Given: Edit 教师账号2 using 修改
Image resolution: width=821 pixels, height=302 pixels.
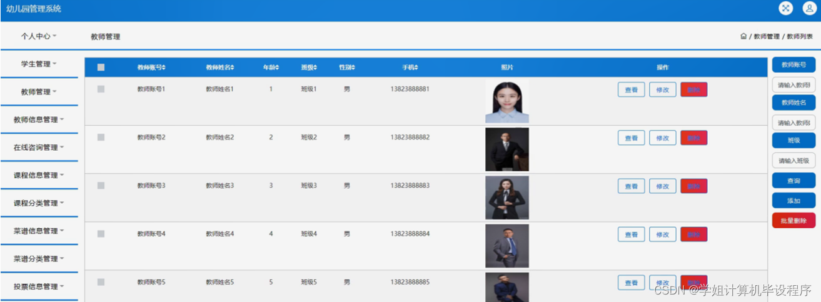Looking at the screenshot, I should point(663,138).
